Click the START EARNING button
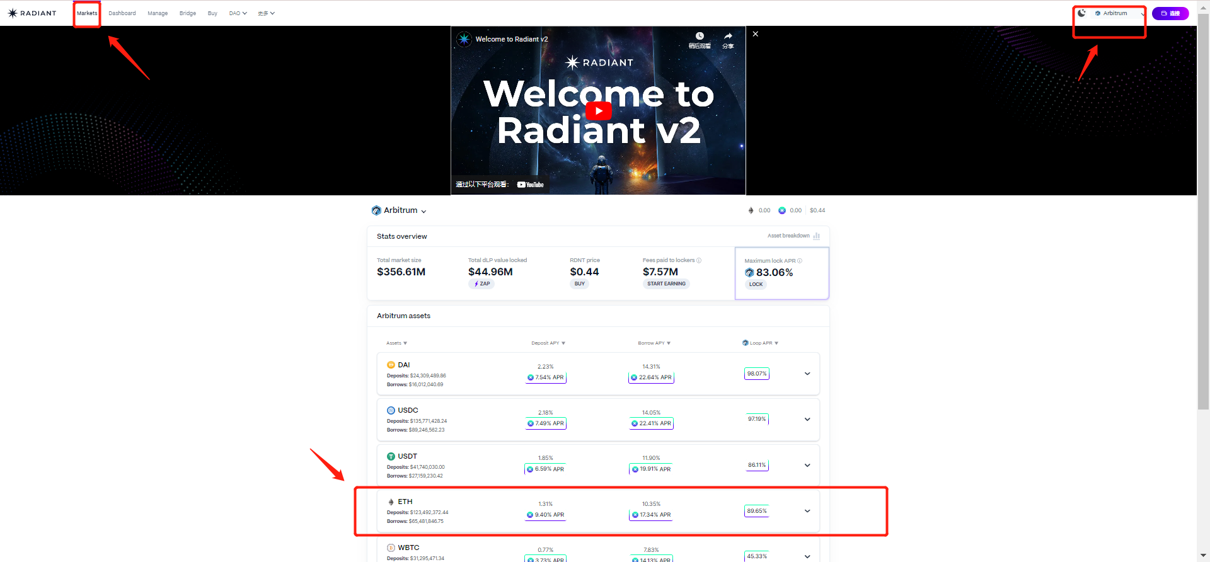 coord(666,284)
